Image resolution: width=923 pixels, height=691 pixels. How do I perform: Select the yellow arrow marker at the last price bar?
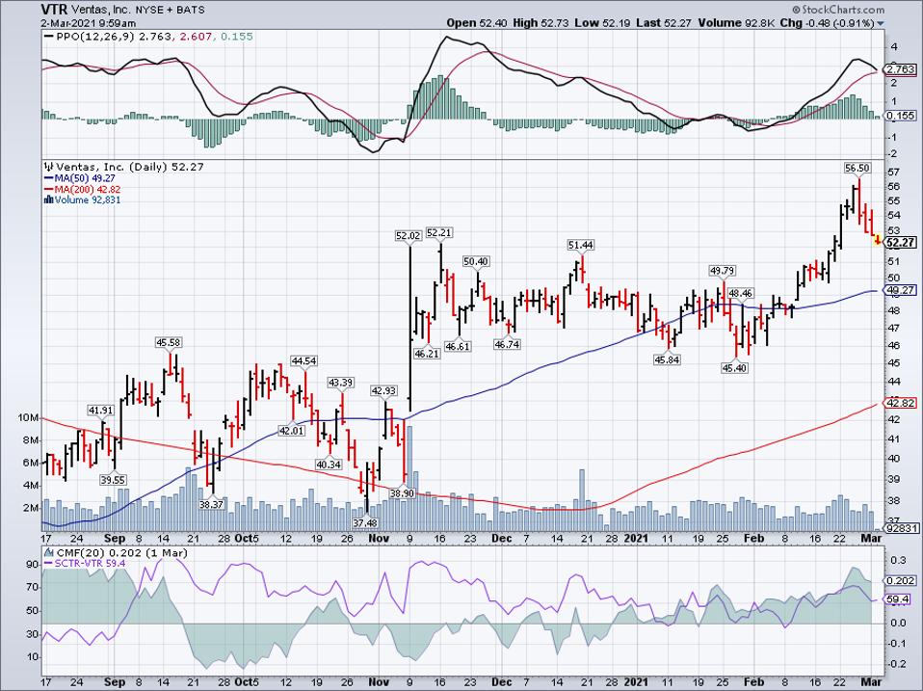point(878,240)
